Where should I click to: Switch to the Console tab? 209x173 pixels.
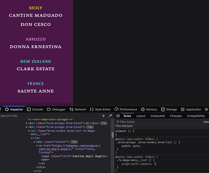click(x=35, y=109)
